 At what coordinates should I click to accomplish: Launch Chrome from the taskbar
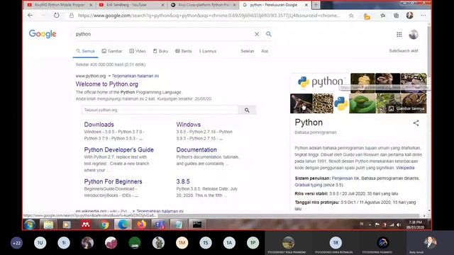point(104,225)
